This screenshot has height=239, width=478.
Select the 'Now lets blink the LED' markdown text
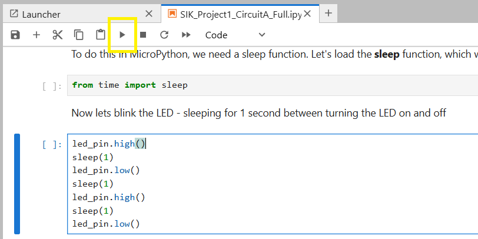(259, 113)
